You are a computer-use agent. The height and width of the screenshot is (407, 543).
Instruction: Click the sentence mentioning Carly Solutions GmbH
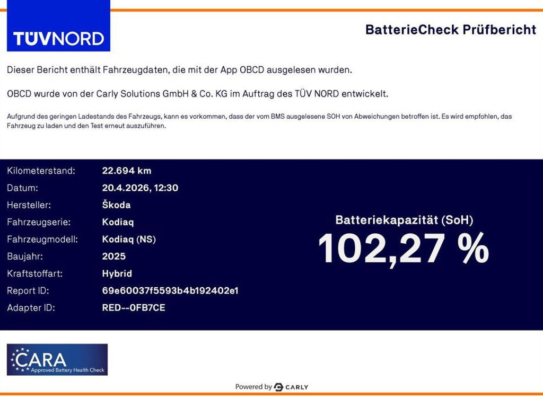(x=197, y=94)
